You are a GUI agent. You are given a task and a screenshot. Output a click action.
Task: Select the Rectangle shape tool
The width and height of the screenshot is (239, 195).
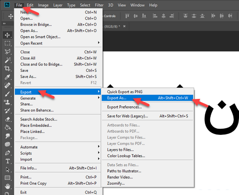point(7,178)
